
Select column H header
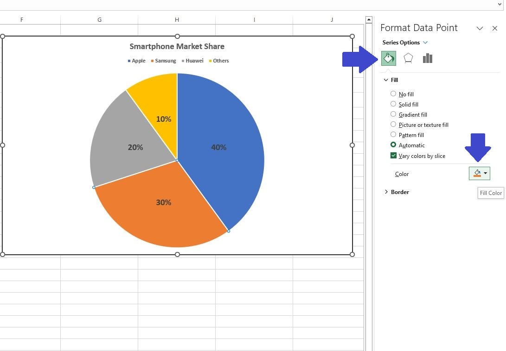pos(177,19)
